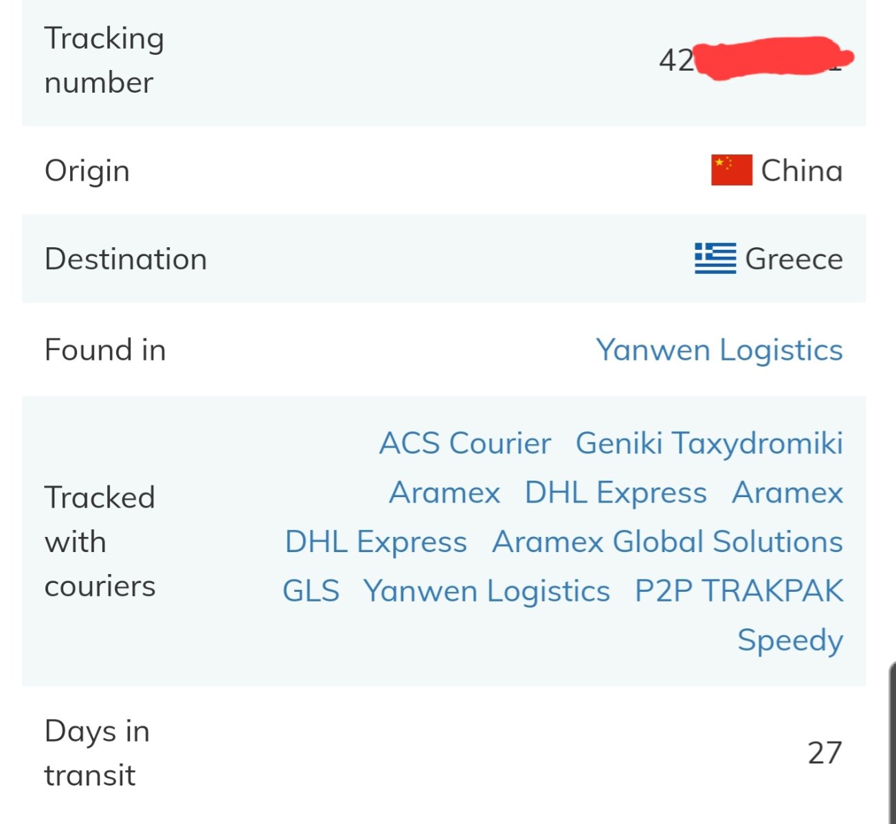The height and width of the screenshot is (824, 896).
Task: Click the China flag icon
Action: tap(731, 170)
